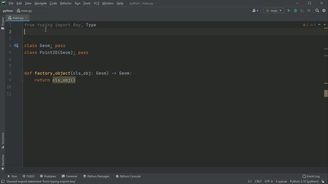Click the weak warnings count indicator

(x=313, y=25)
